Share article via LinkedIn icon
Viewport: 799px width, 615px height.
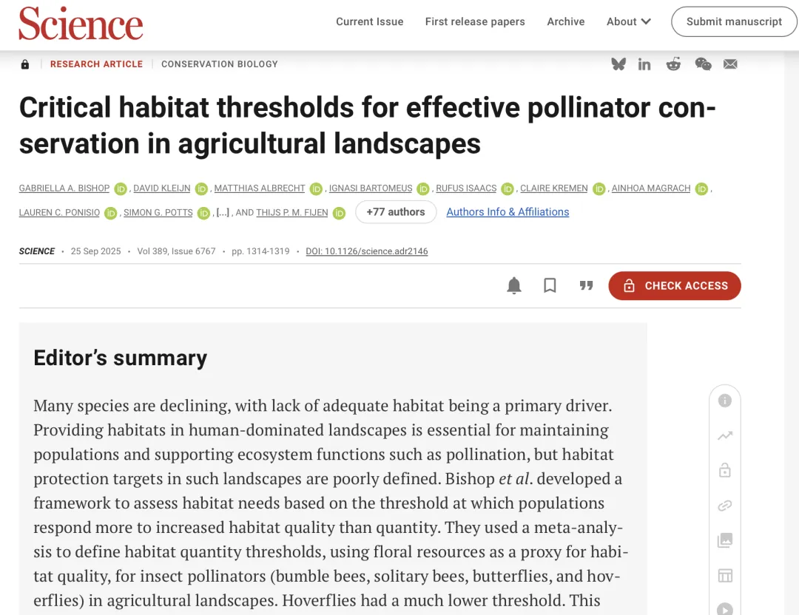pyautogui.click(x=644, y=64)
